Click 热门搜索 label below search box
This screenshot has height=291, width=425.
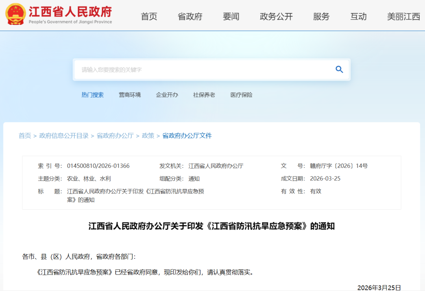click(93, 94)
